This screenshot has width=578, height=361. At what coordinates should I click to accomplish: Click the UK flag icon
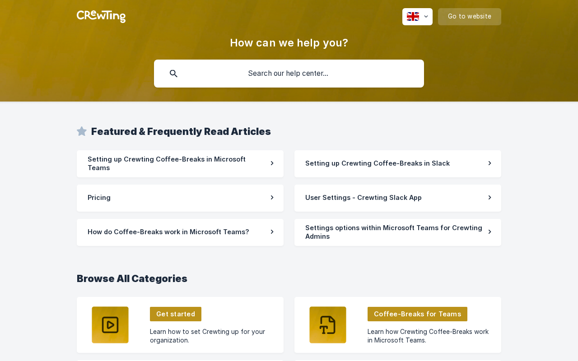click(x=413, y=17)
